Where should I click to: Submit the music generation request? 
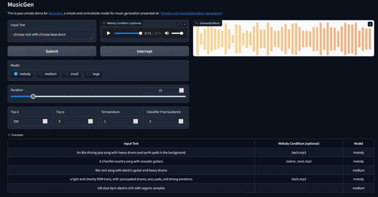click(52, 51)
